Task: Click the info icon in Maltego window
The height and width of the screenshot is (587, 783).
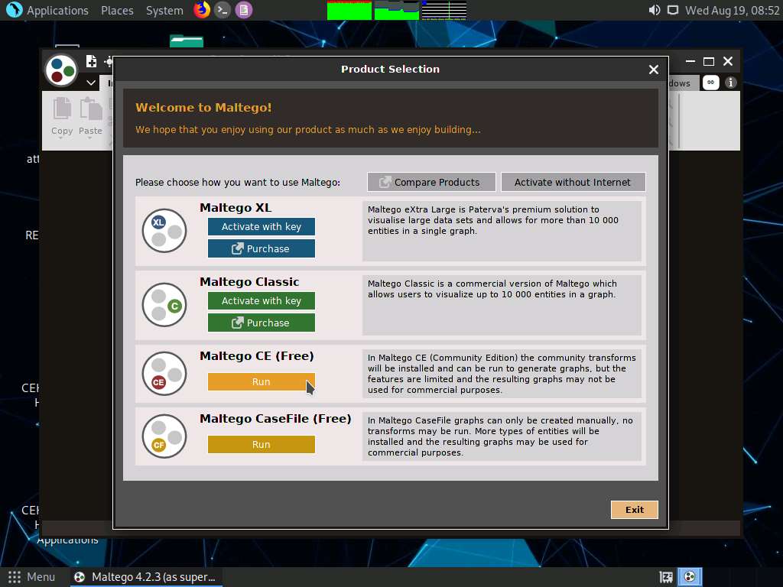Action: [x=730, y=83]
